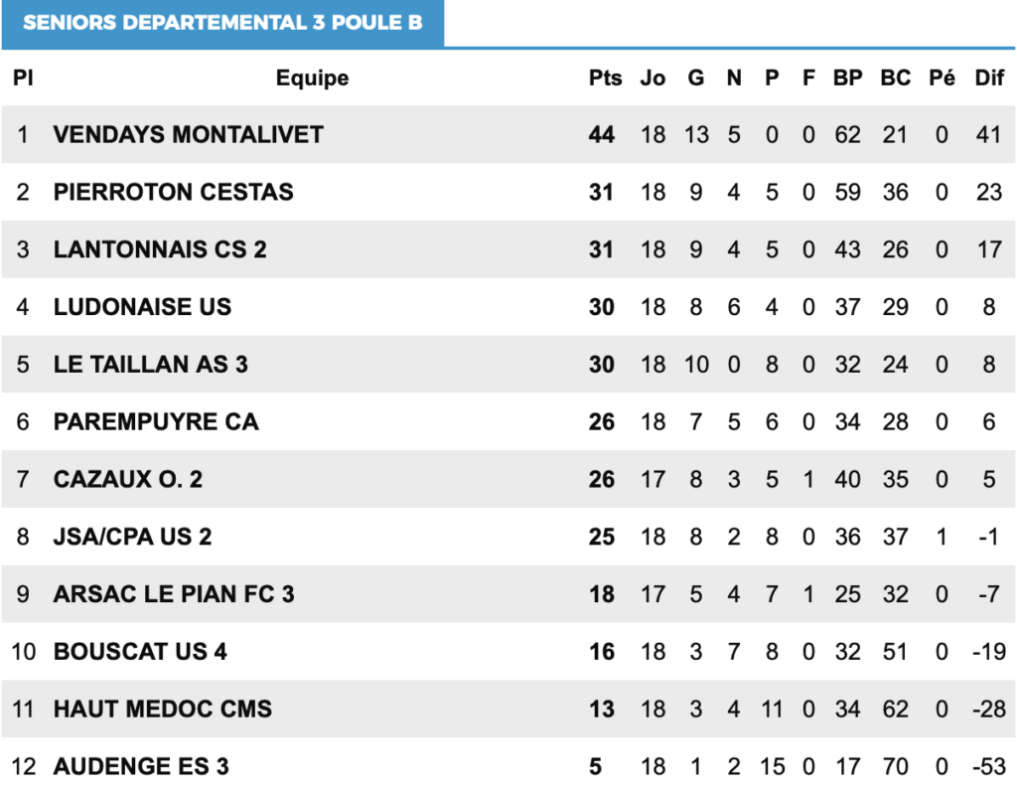The height and width of the screenshot is (789, 1017).
Task: Open LE TAILLAN AS 3 team page
Action: point(151,365)
